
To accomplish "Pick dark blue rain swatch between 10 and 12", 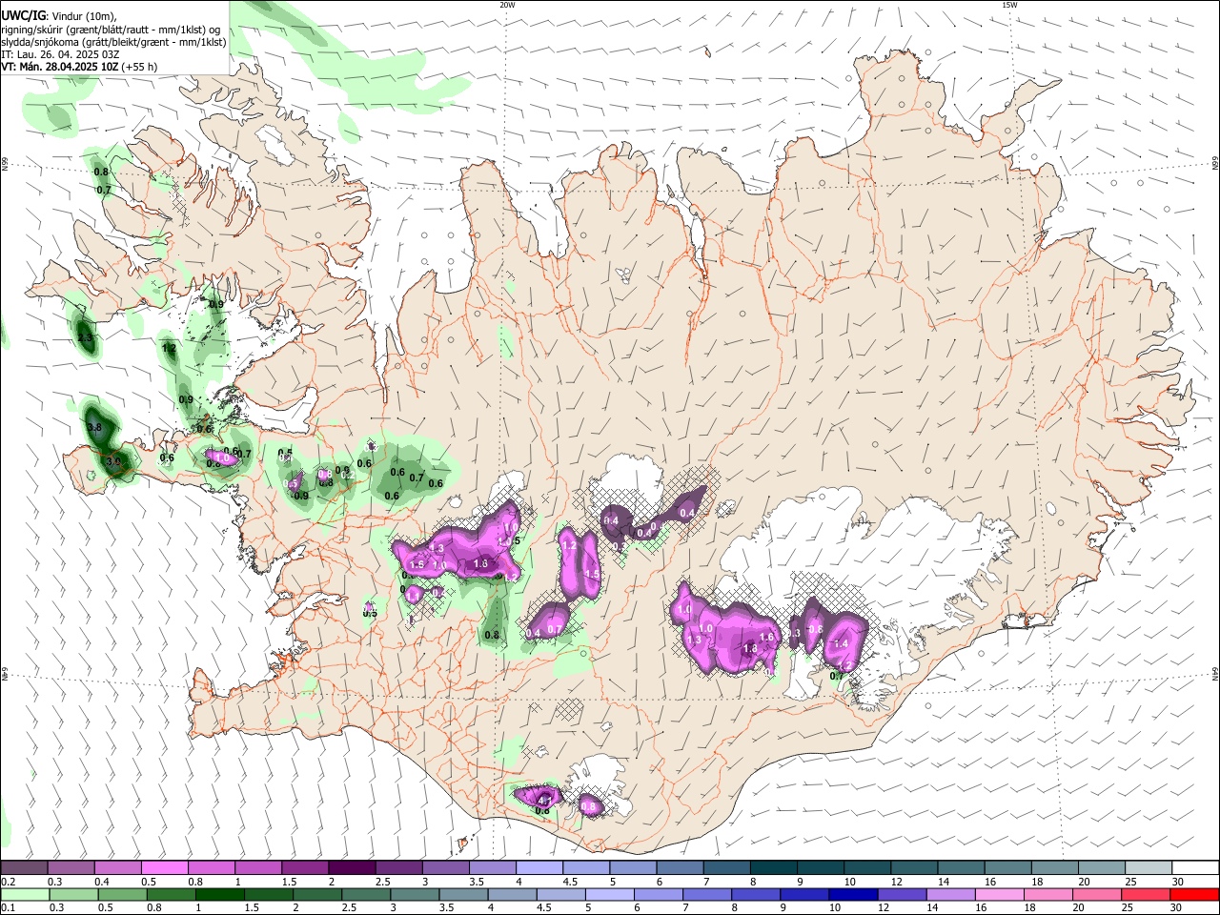I will 851,895.
